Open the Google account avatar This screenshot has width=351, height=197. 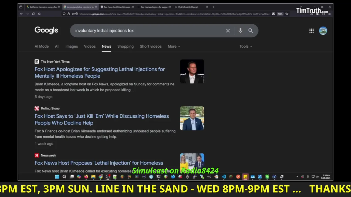323,31
